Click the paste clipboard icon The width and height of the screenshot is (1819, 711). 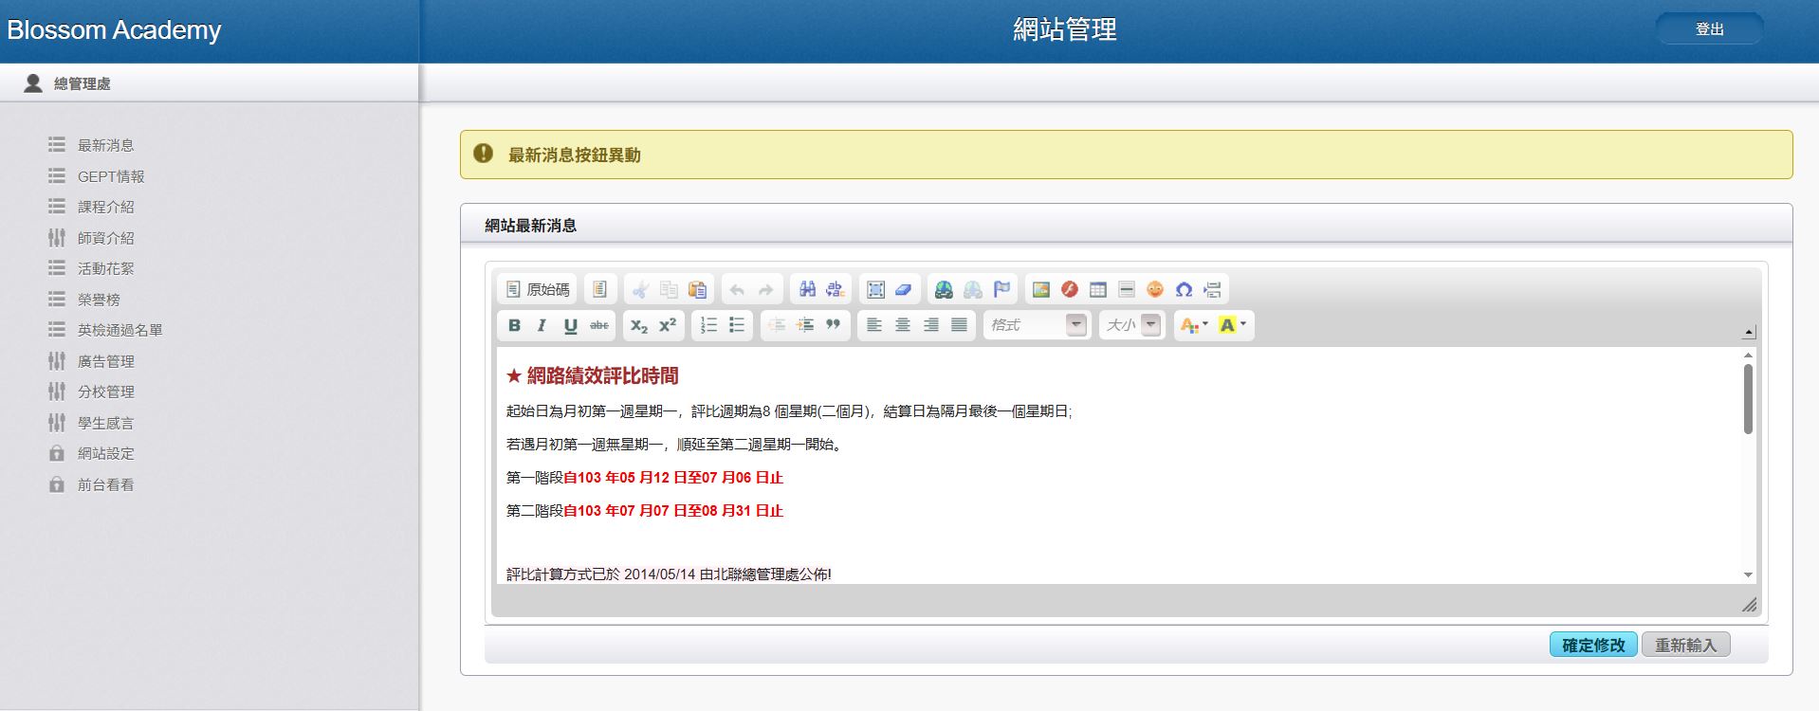pyautogui.click(x=697, y=289)
